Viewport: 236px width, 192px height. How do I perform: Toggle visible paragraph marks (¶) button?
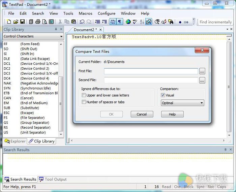click(x=120, y=22)
